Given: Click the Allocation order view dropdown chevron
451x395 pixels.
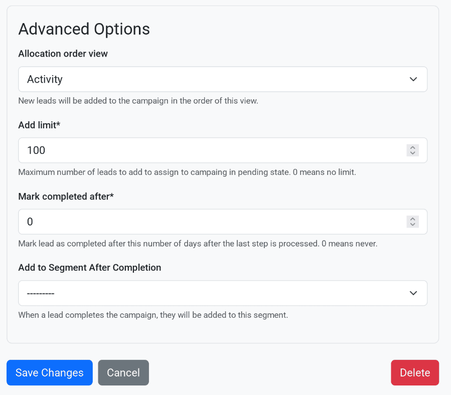Looking at the screenshot, I should point(413,79).
